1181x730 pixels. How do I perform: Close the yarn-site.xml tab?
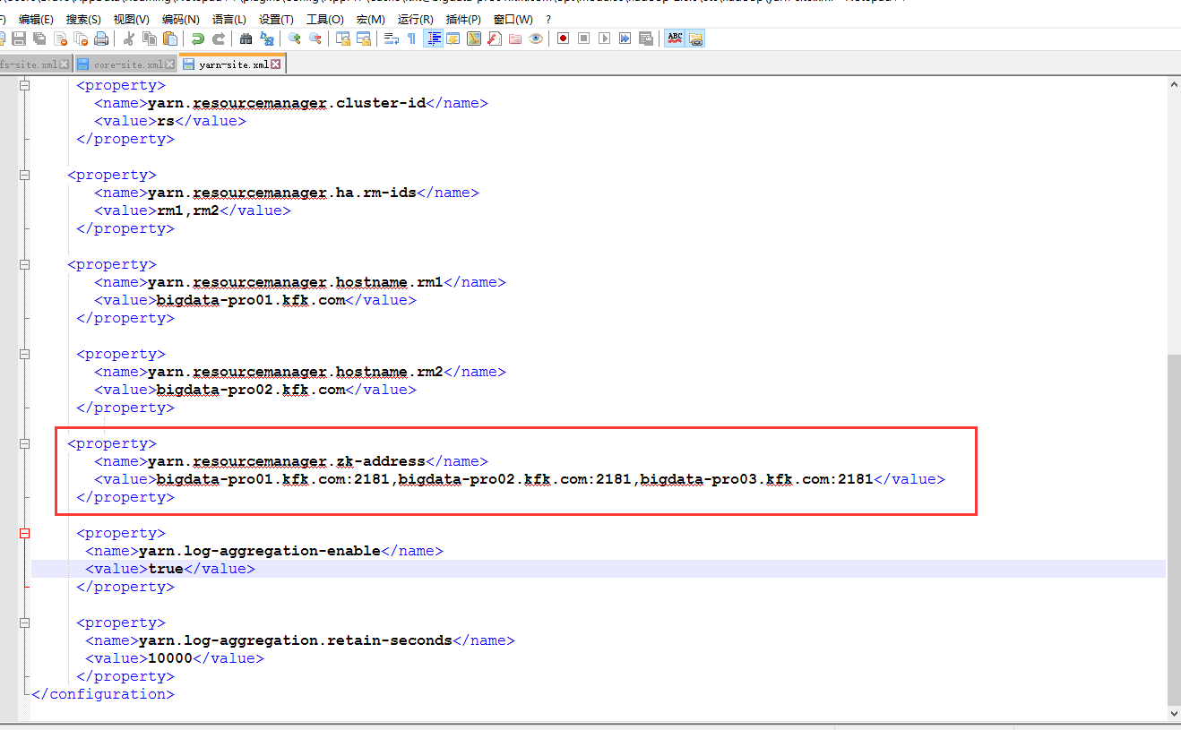tap(276, 64)
